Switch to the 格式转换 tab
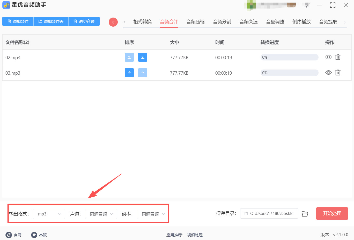Screen dimensions: 354x240 tap(142, 22)
